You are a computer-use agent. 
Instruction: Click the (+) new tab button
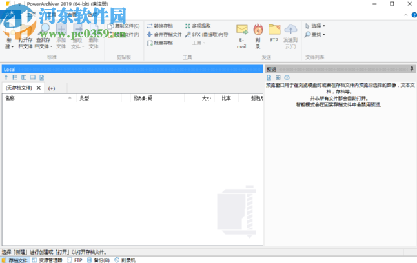pyautogui.click(x=52, y=88)
